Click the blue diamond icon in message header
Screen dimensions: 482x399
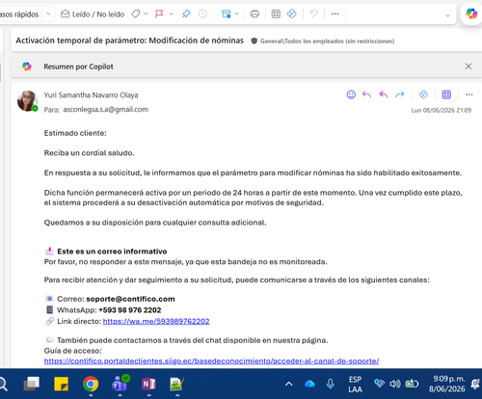coord(423,94)
